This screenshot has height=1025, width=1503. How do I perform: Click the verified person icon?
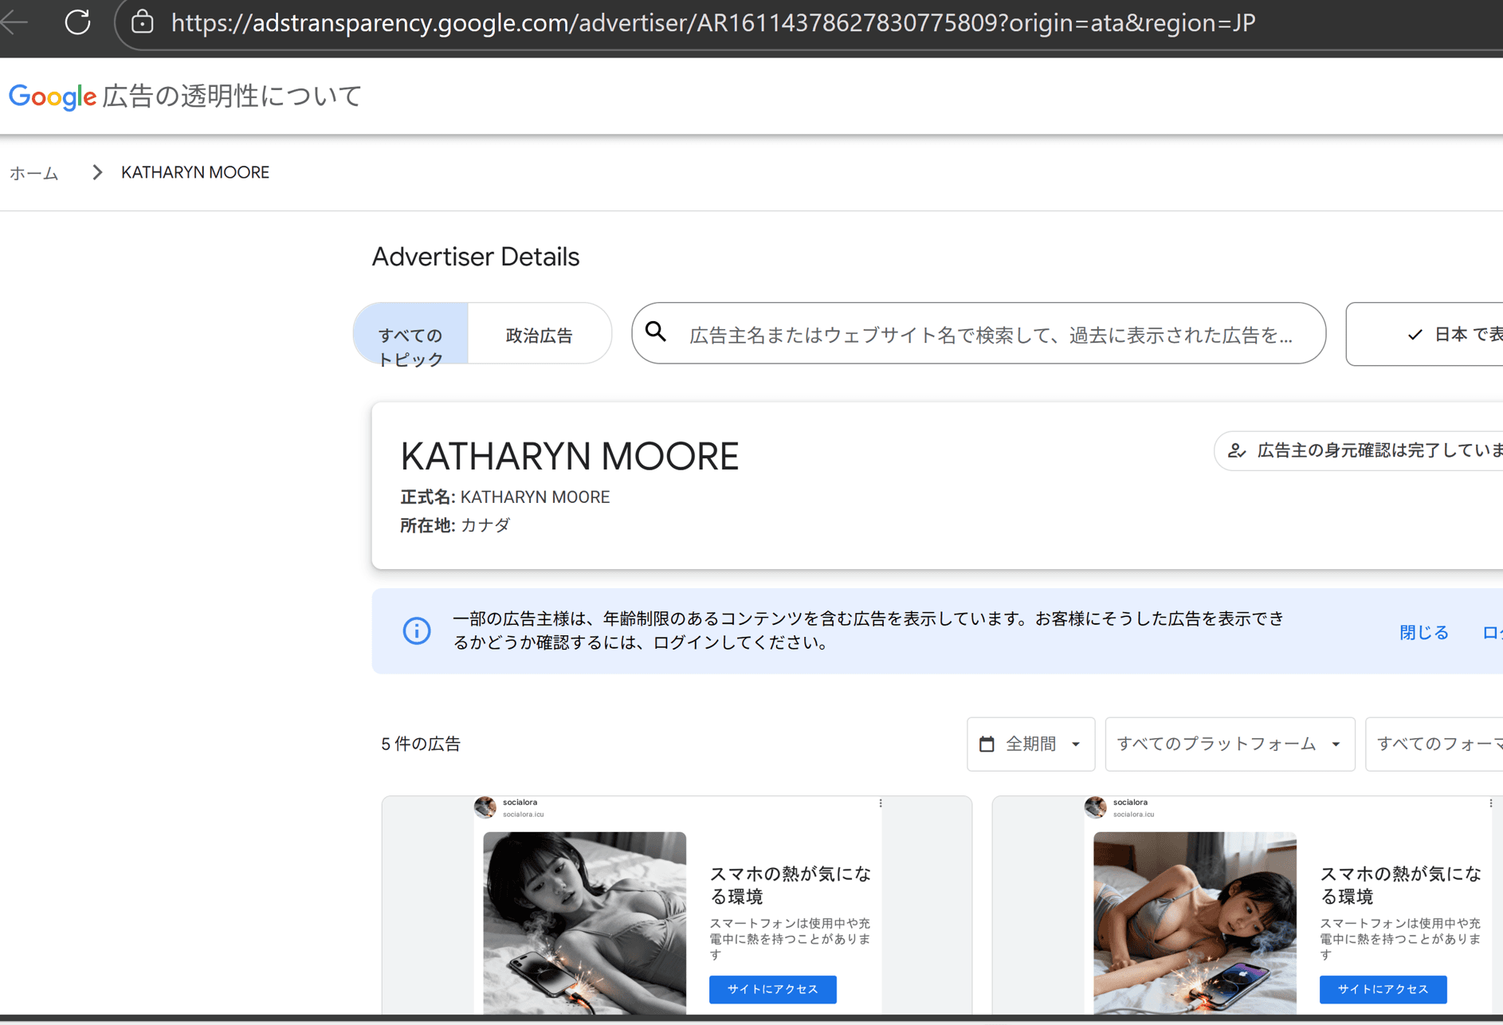coord(1237,450)
